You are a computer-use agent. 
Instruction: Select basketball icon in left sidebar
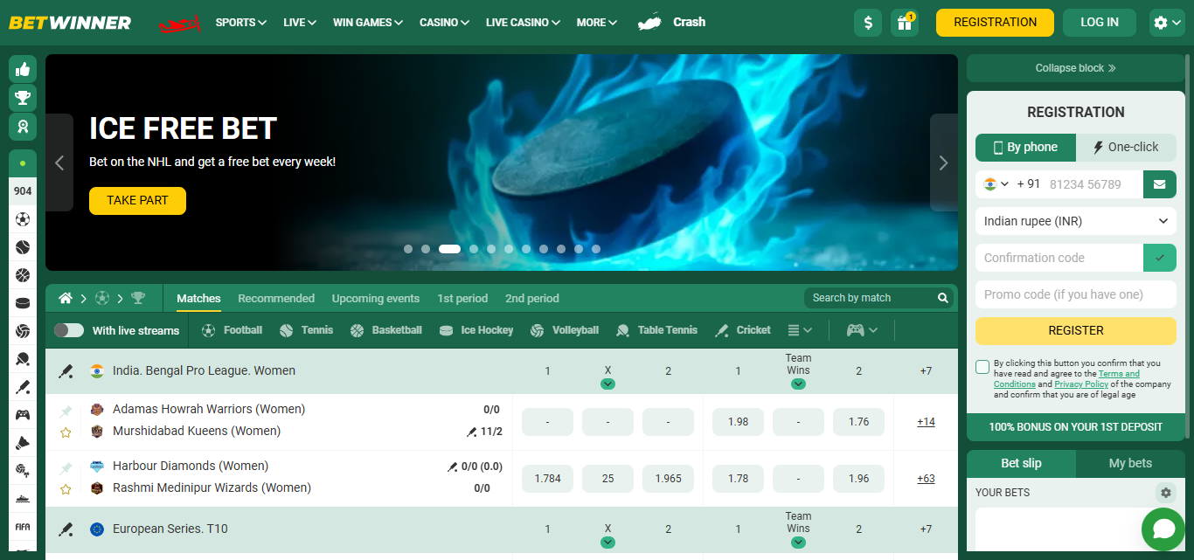[23, 275]
